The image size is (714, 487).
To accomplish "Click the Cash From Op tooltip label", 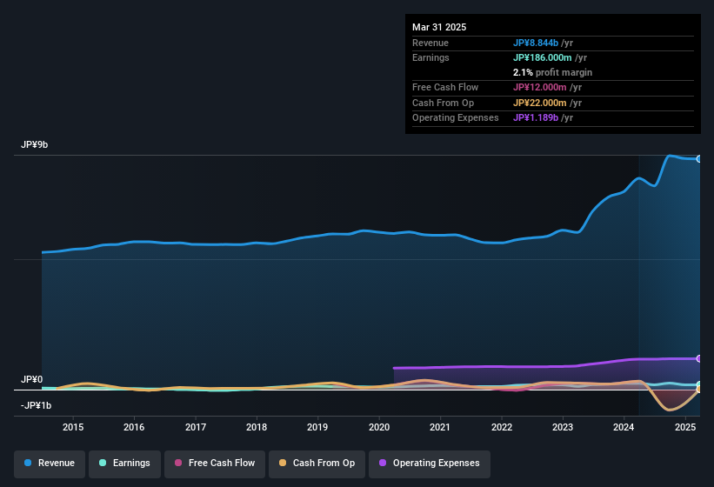I will click(x=443, y=103).
